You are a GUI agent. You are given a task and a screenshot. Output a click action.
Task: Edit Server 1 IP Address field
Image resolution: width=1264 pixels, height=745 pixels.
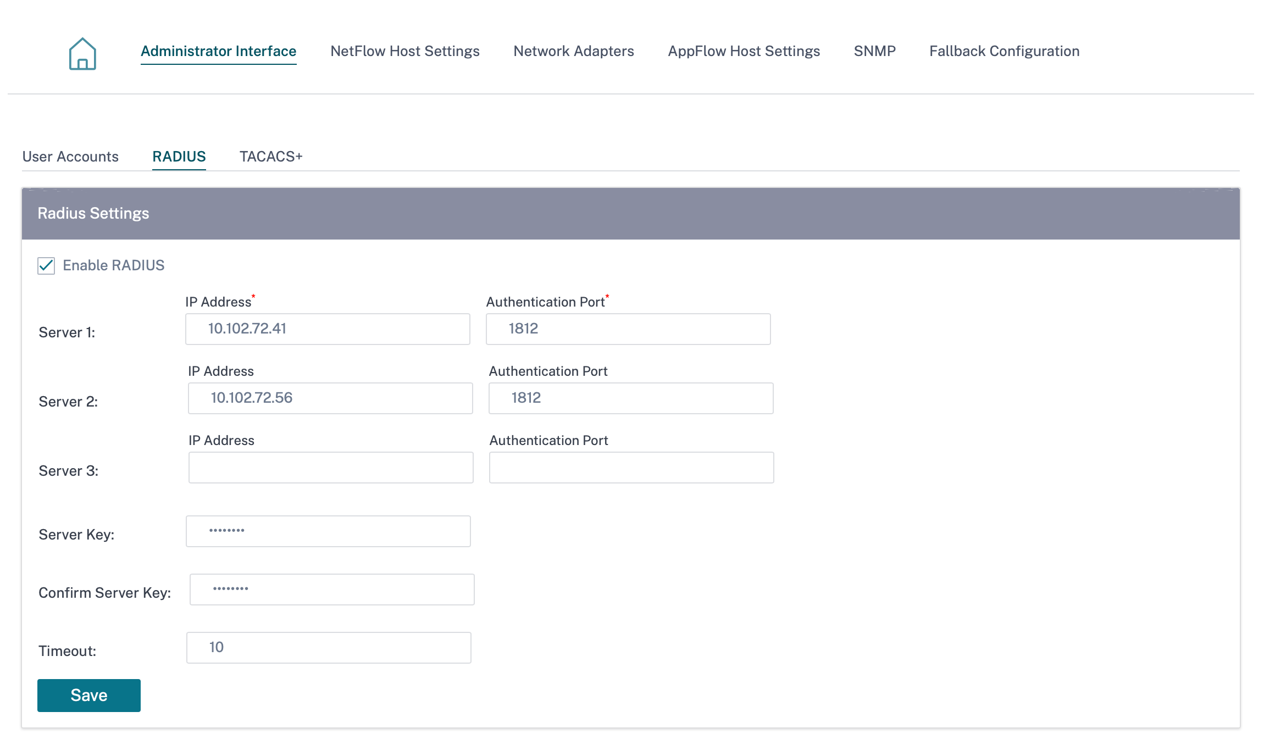click(x=328, y=329)
